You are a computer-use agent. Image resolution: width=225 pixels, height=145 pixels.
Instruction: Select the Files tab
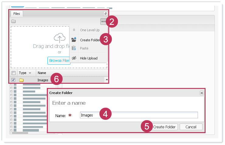coord(17,14)
